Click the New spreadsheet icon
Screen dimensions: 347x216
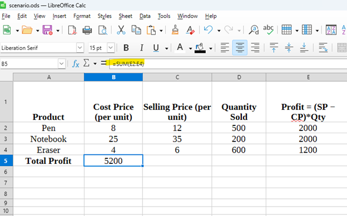point(7,30)
